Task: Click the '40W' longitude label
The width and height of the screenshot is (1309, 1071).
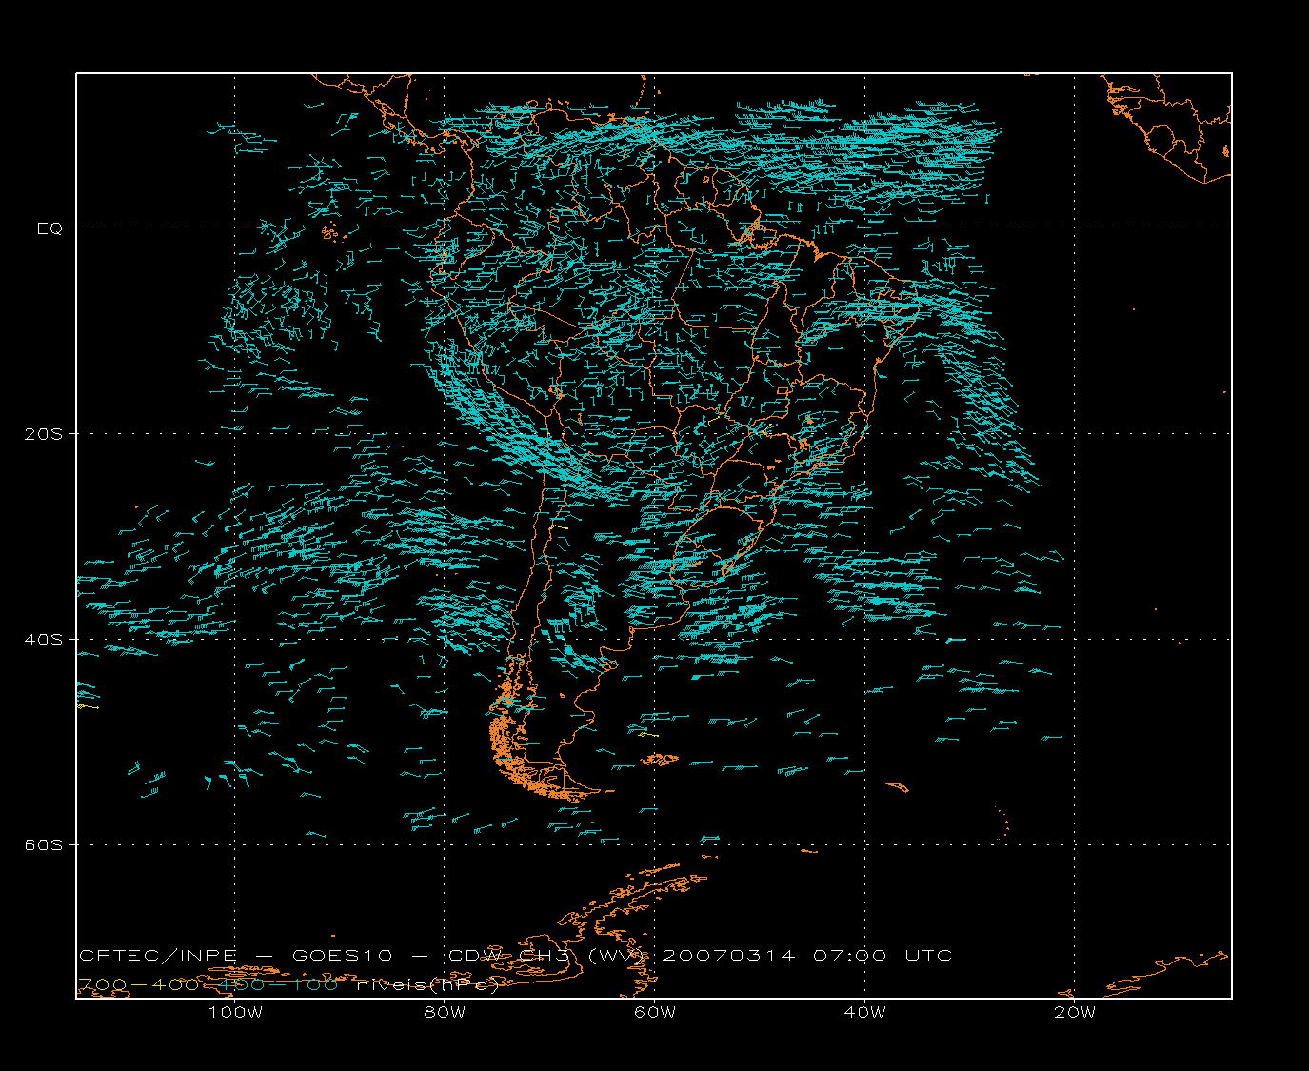Action: [x=864, y=1012]
